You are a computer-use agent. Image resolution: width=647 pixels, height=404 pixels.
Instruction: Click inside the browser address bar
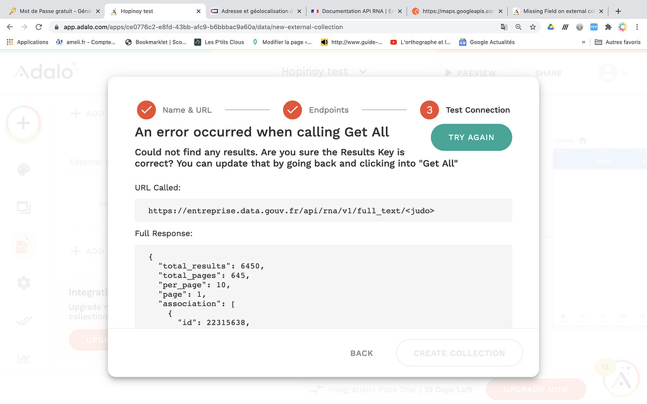253,27
